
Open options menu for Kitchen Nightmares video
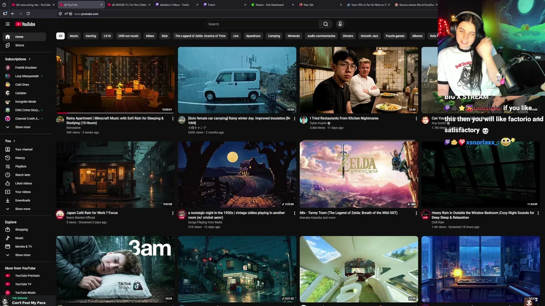[x=416, y=119]
